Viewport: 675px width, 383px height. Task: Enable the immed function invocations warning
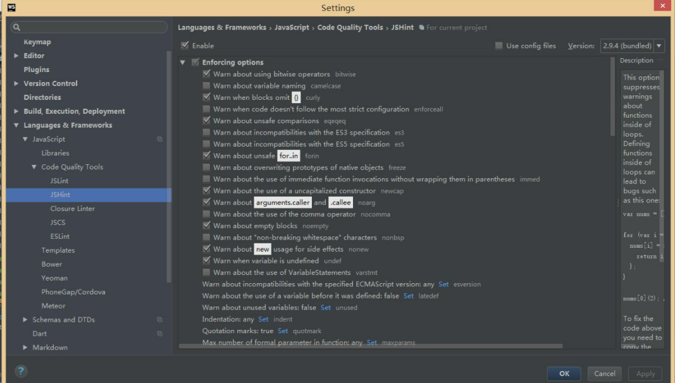(x=207, y=179)
